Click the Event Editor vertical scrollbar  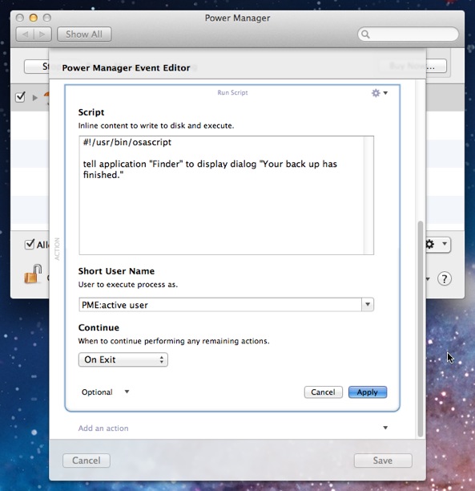click(x=421, y=328)
